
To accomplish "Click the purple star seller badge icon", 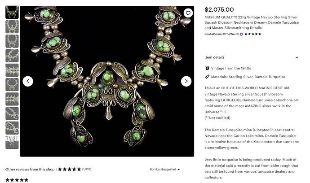I will point(241,34).
